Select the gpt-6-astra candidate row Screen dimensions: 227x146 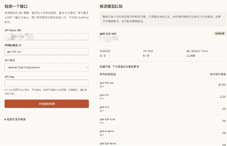pyautogui.click(x=163, y=133)
